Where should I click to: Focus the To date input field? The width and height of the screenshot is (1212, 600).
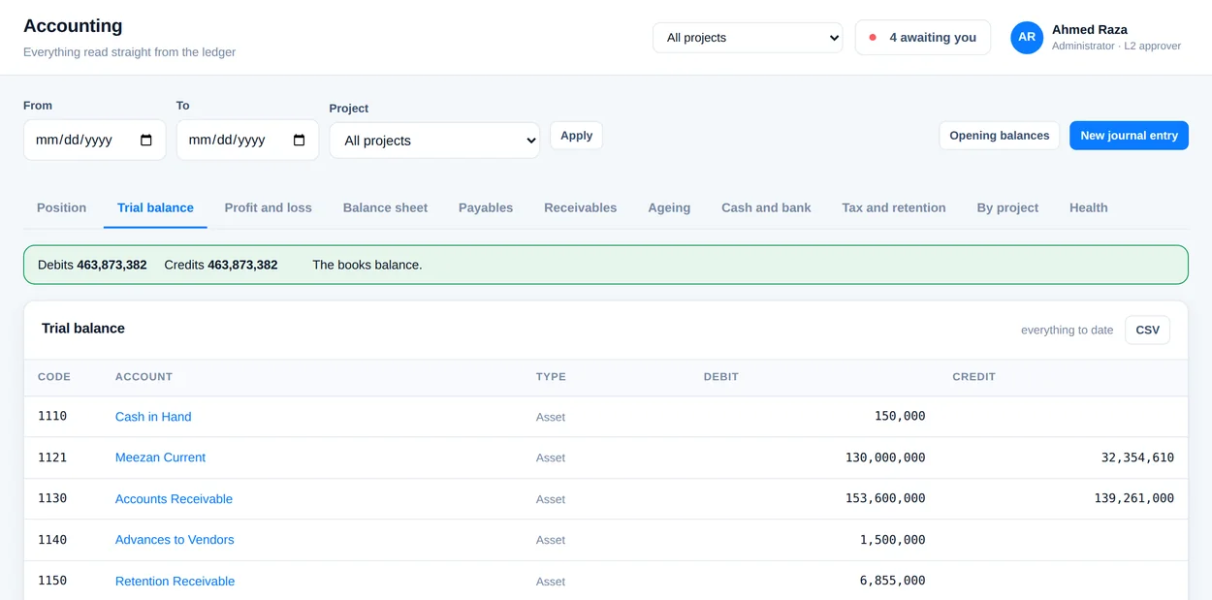[247, 141]
